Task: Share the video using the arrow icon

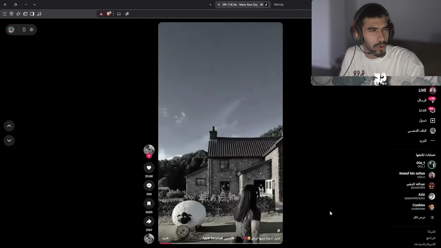Action: (x=149, y=221)
